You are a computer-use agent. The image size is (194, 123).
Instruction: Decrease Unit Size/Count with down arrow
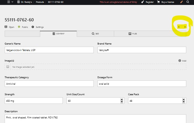122,102
